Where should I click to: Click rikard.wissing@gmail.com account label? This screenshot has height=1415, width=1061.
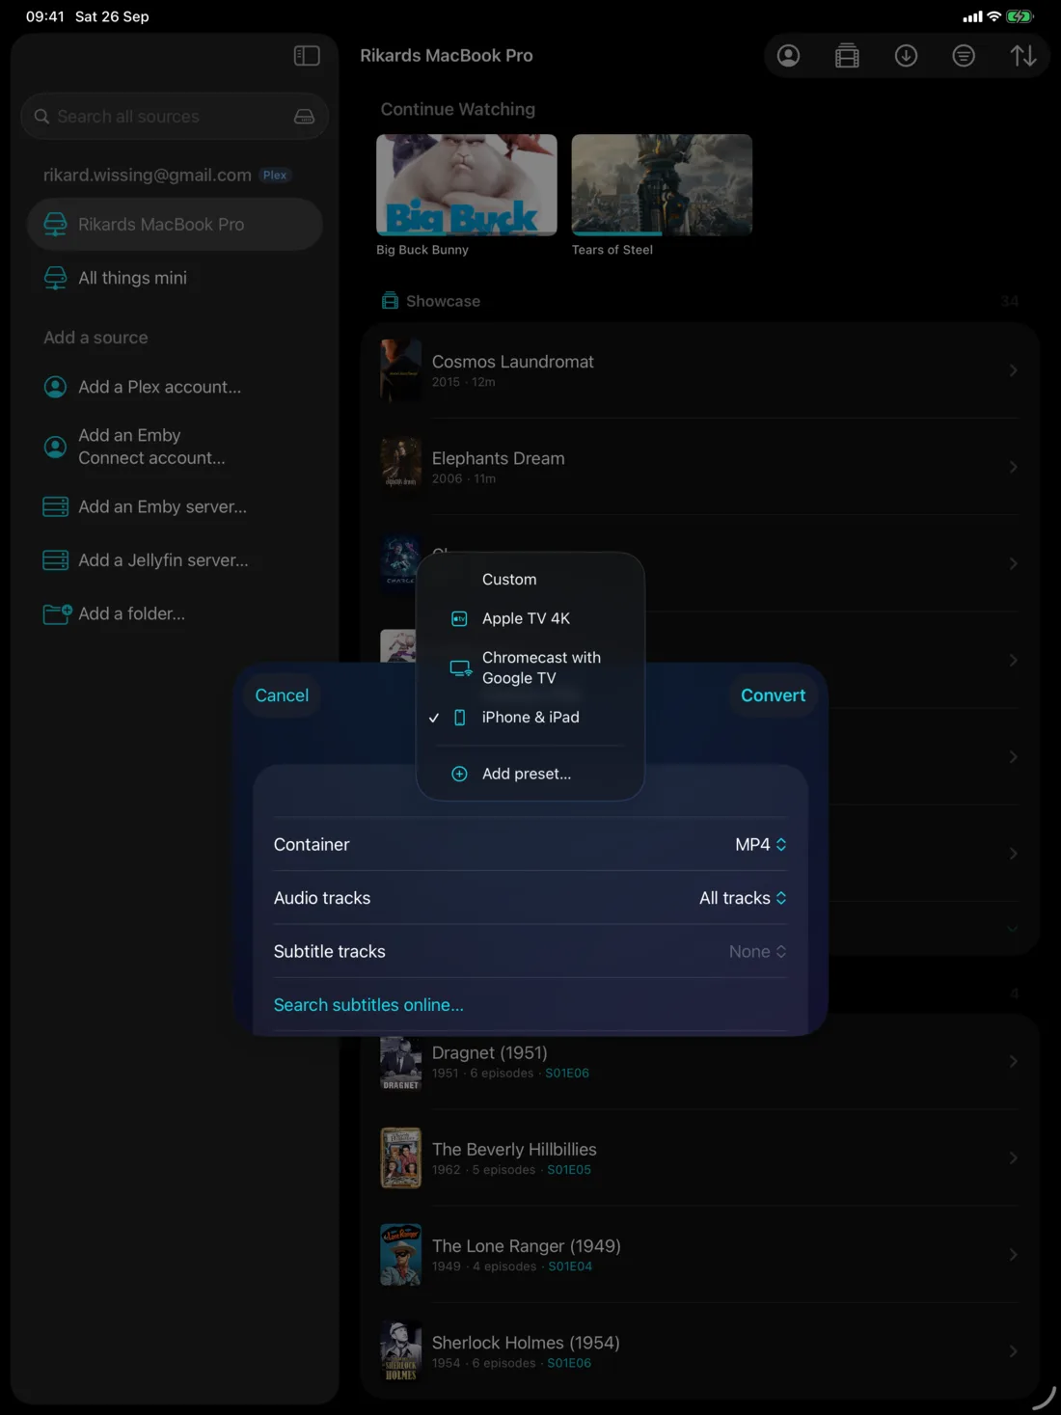coord(147,176)
